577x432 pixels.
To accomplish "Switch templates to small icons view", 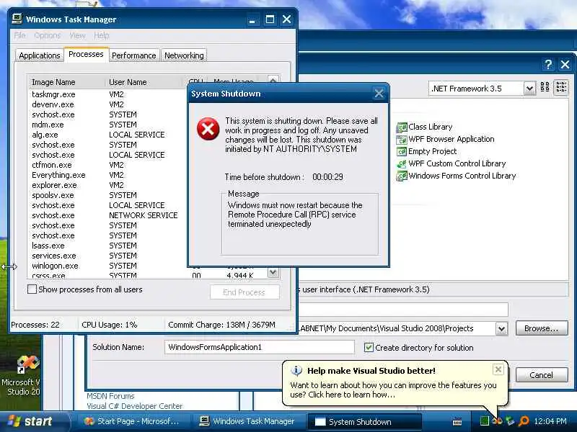I will click(561, 87).
